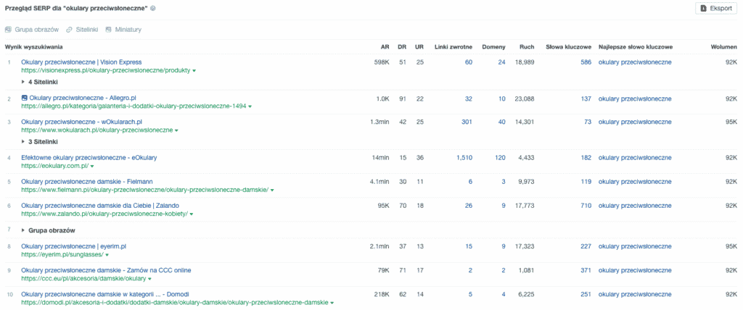Click the Wynik wyszukiwania column header
743x310 pixels.
point(34,47)
